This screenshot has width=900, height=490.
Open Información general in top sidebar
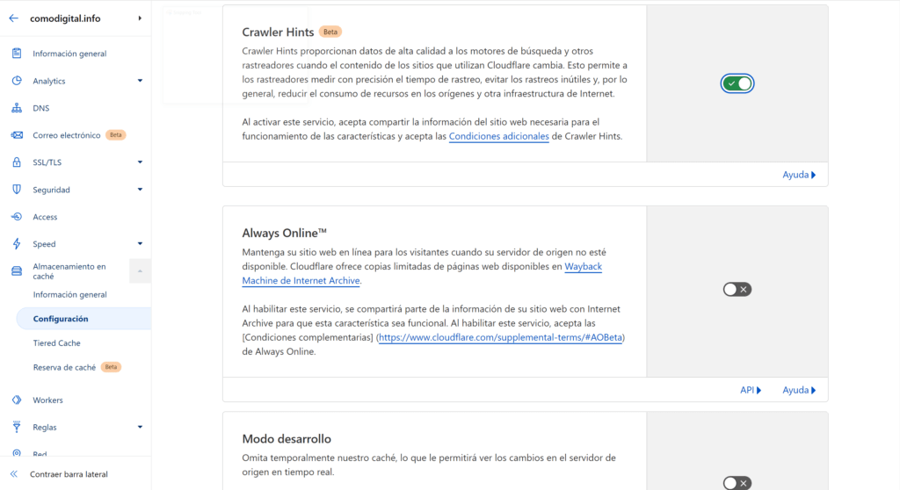69,54
